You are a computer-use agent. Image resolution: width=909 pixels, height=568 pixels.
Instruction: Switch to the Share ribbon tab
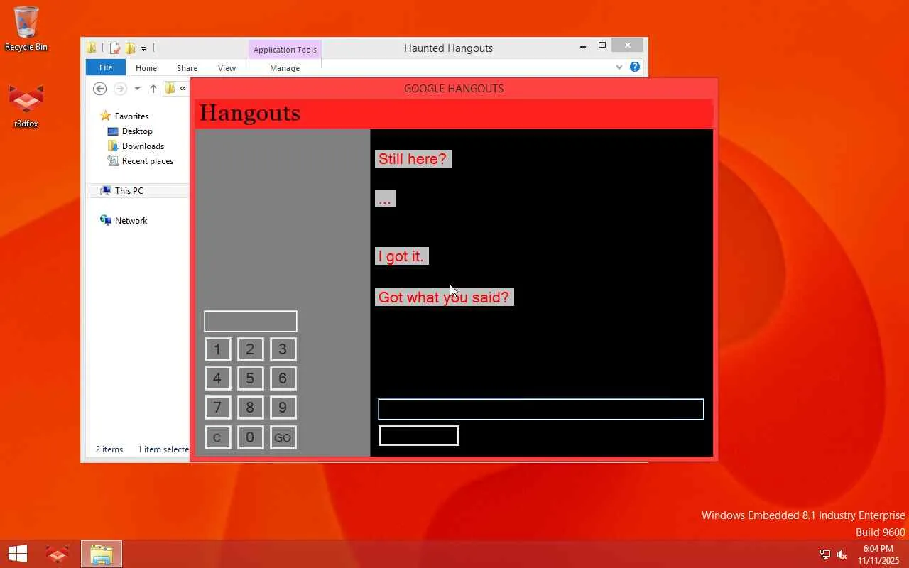point(187,68)
